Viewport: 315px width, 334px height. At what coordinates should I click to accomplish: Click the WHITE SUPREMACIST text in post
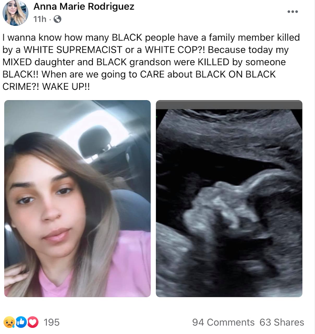coord(73,50)
